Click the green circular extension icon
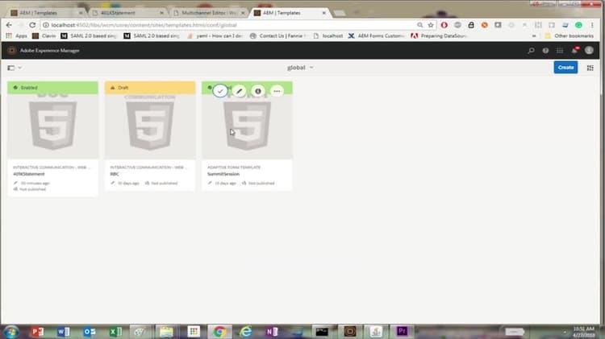Viewport: 605px width, 339px height. click(x=578, y=25)
